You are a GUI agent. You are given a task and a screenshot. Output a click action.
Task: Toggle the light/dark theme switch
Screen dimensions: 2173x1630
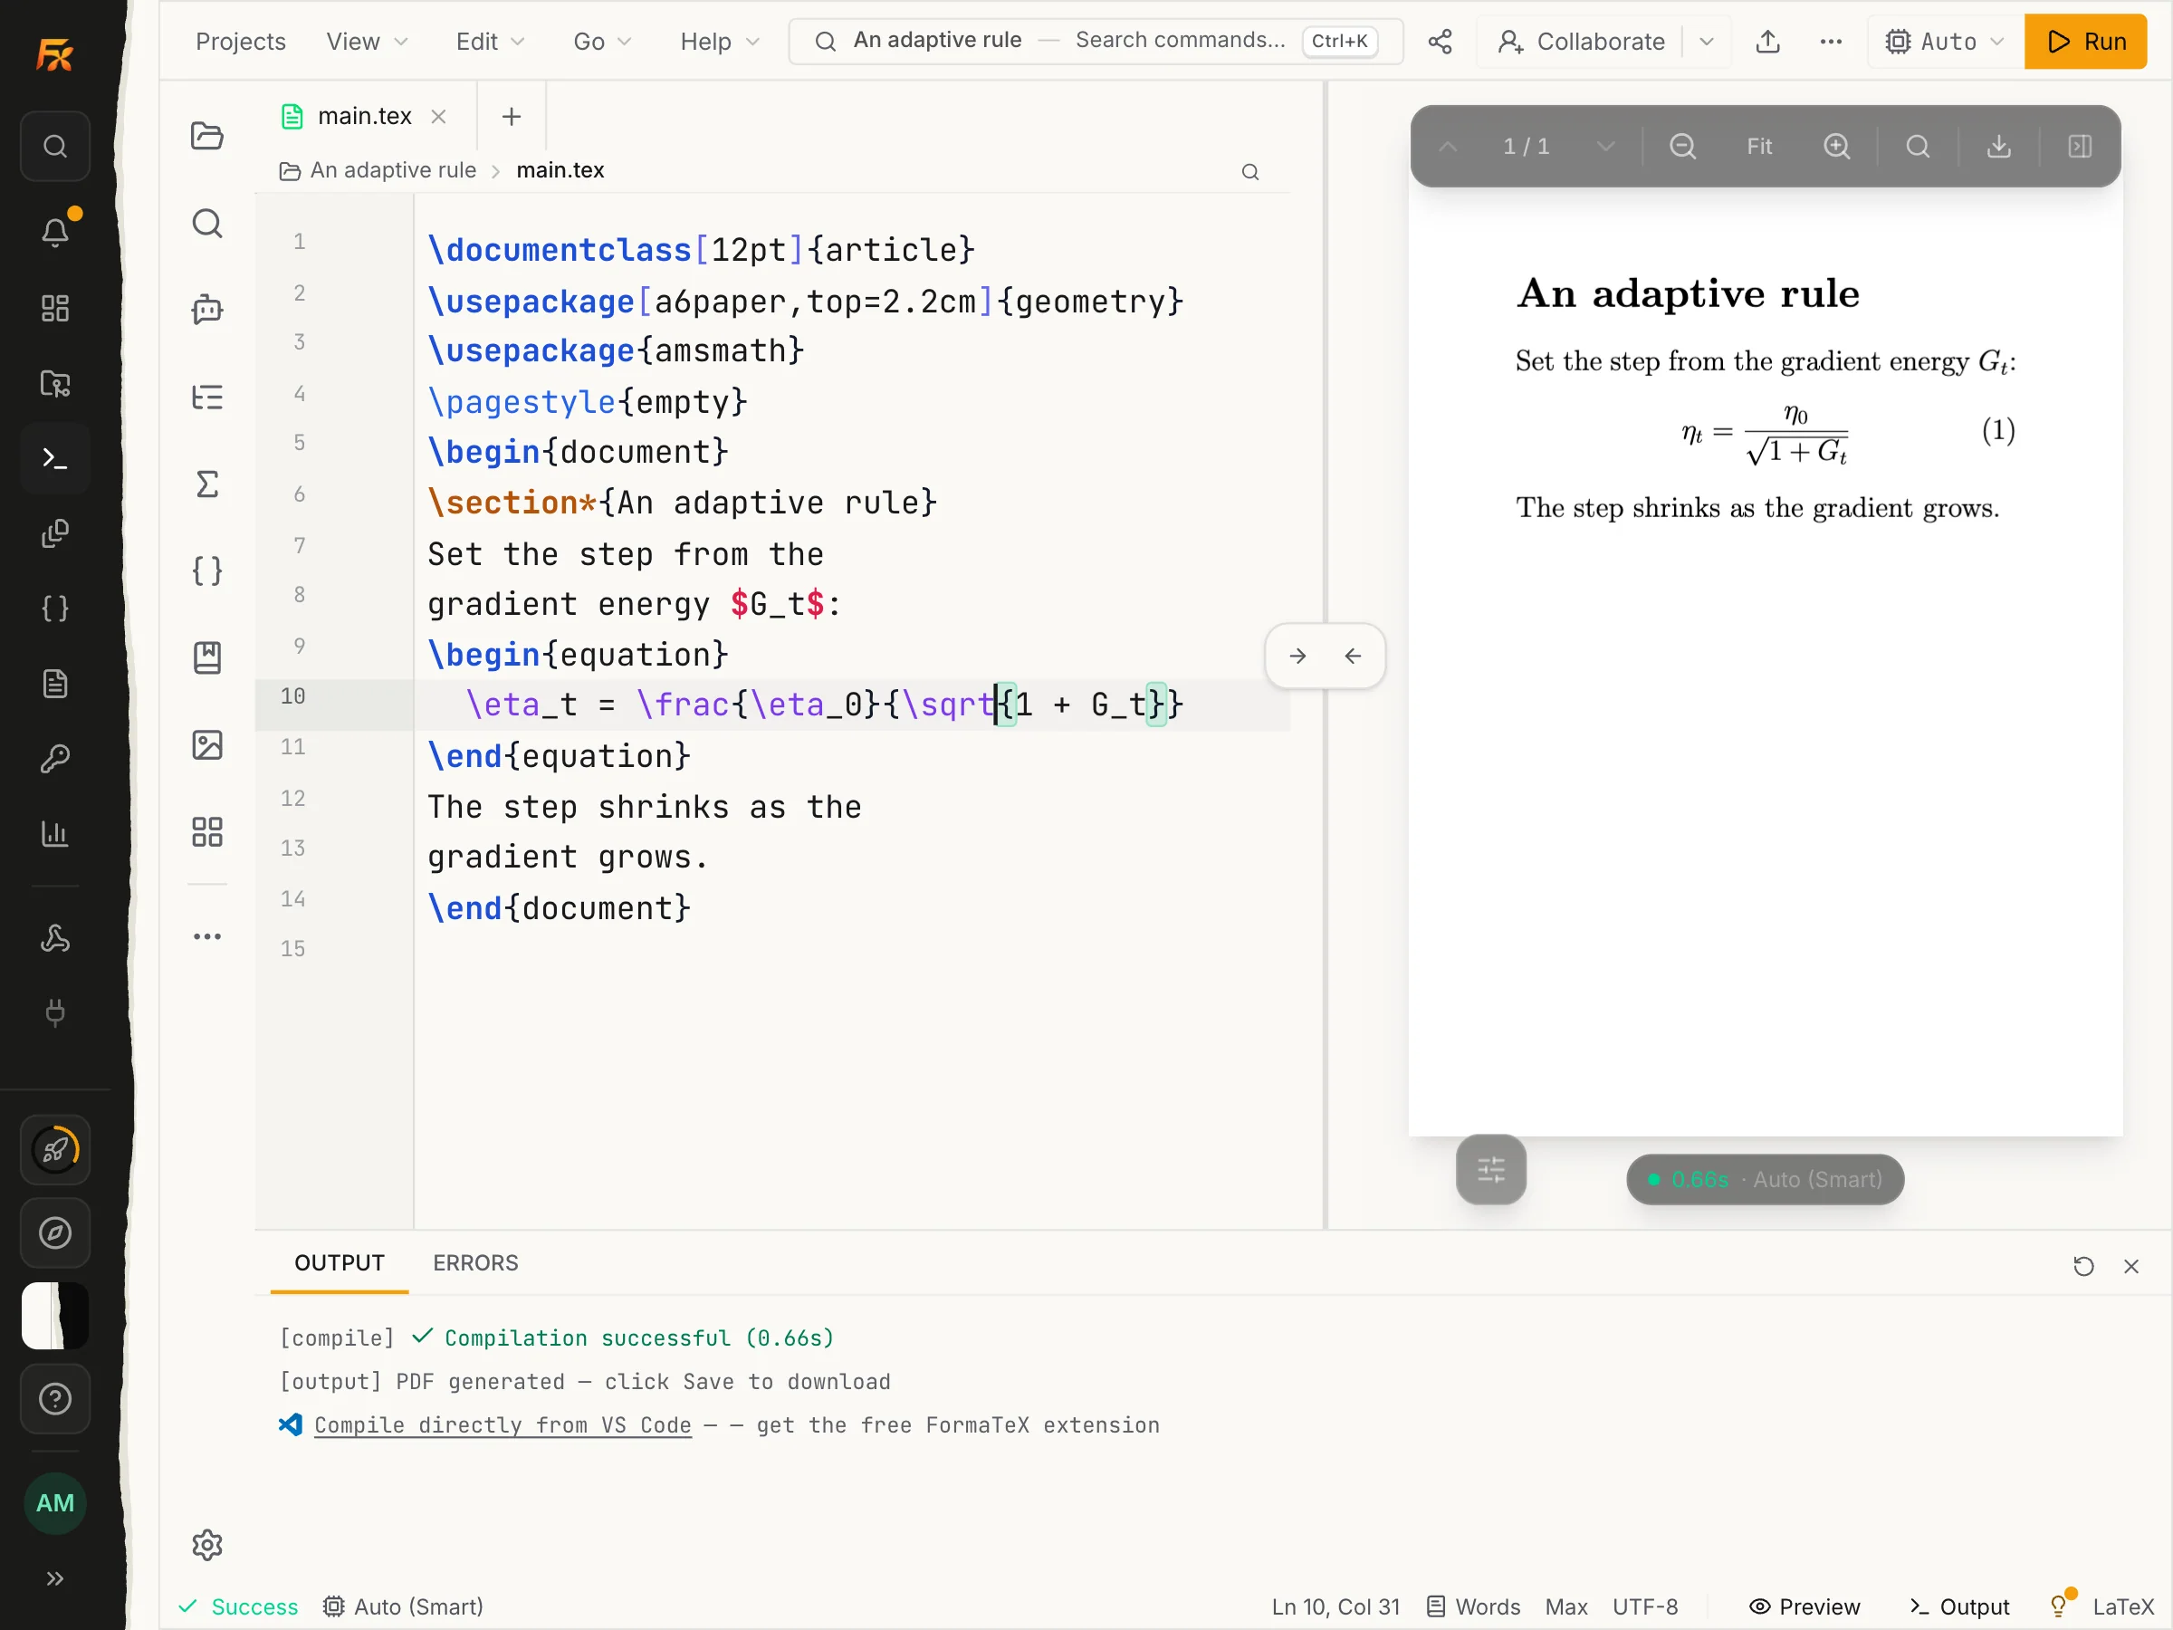(x=55, y=1316)
